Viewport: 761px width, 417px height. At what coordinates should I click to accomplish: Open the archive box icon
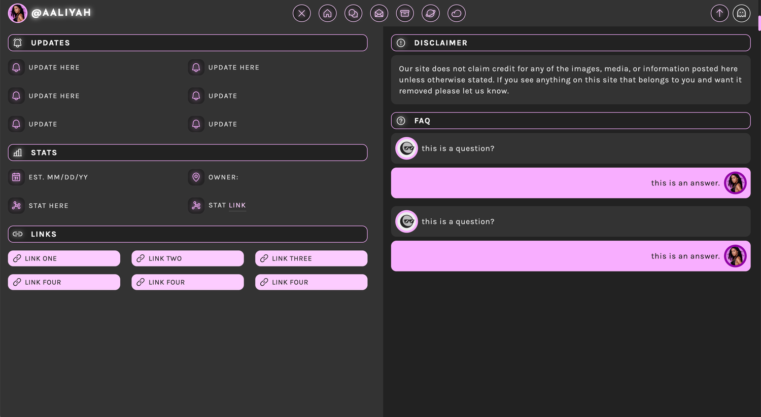point(405,13)
